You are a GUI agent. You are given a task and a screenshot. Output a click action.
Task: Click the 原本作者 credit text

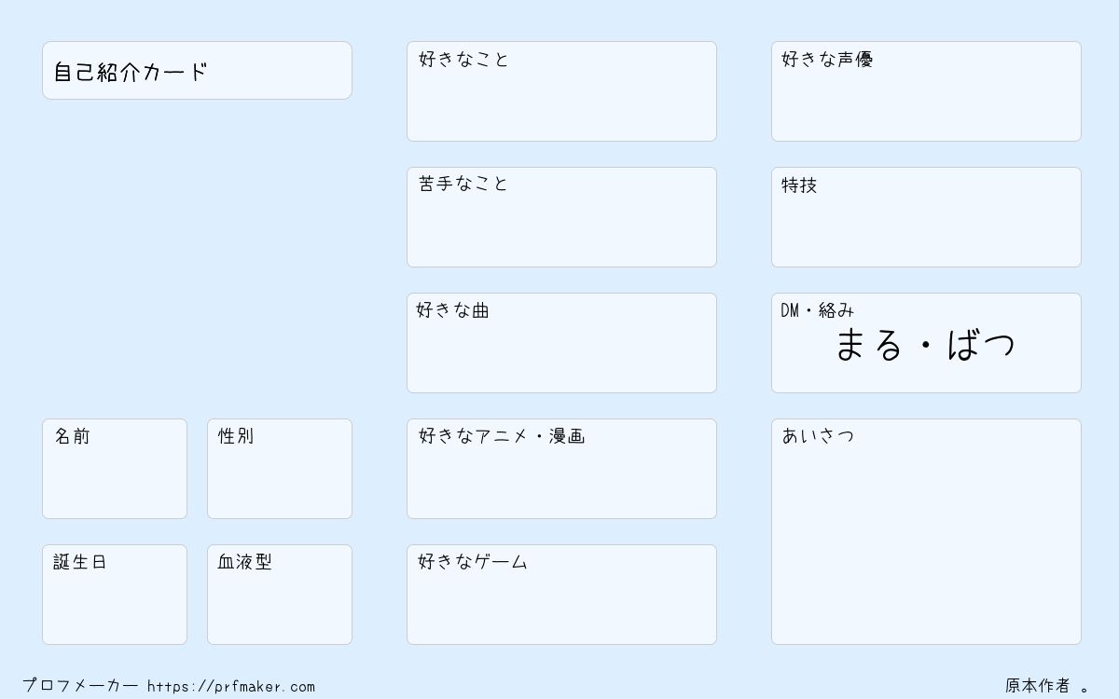[1037, 686]
